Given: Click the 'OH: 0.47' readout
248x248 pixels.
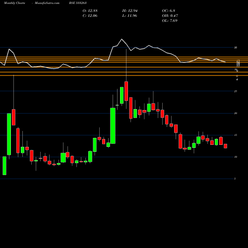Looking at the screenshot, I should 170,16.
